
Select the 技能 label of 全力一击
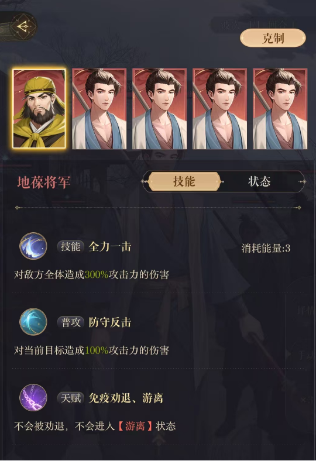click(x=71, y=246)
